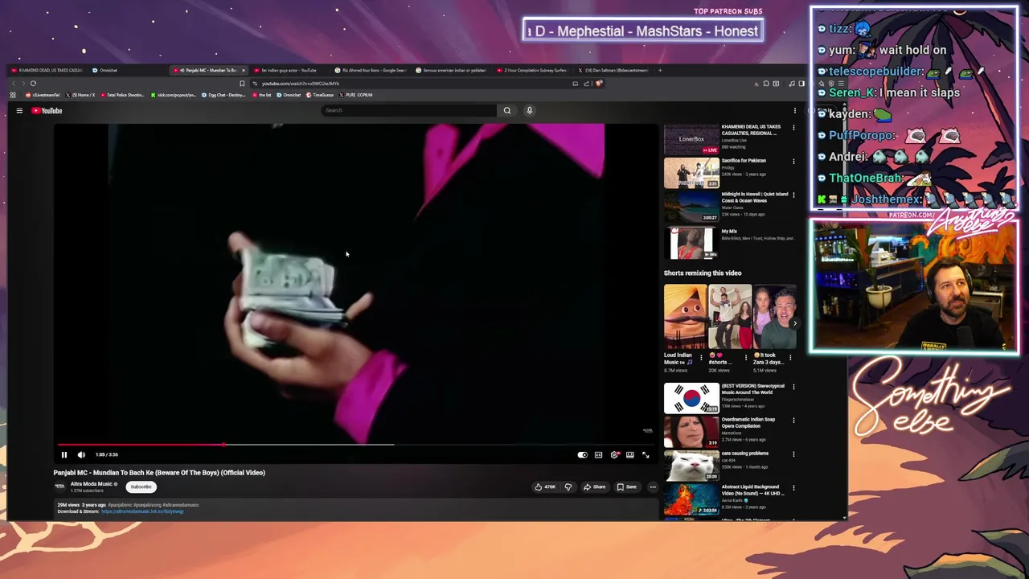
Task: Open the player settings gear
Action: point(614,454)
